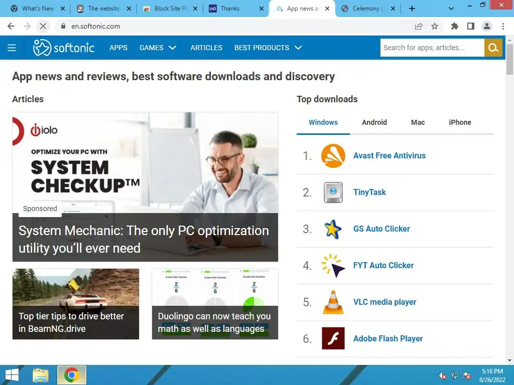Click the page vertical scrollbar thumb

509,59
